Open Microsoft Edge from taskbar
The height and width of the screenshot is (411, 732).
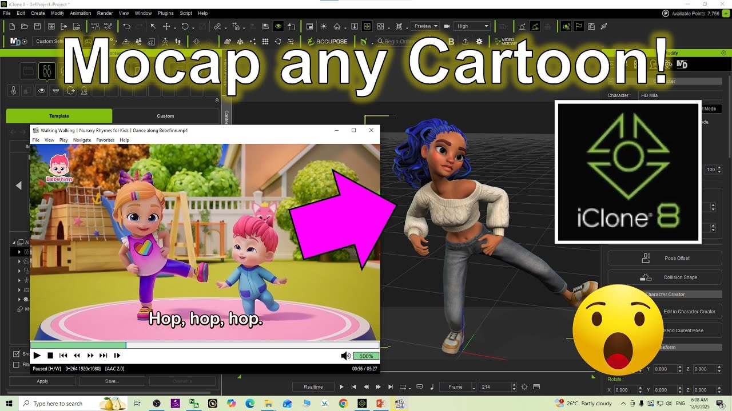coord(250,404)
